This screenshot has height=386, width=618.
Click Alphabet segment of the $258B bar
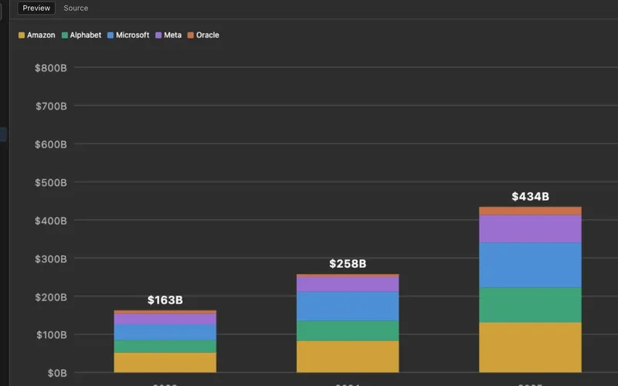click(x=348, y=331)
